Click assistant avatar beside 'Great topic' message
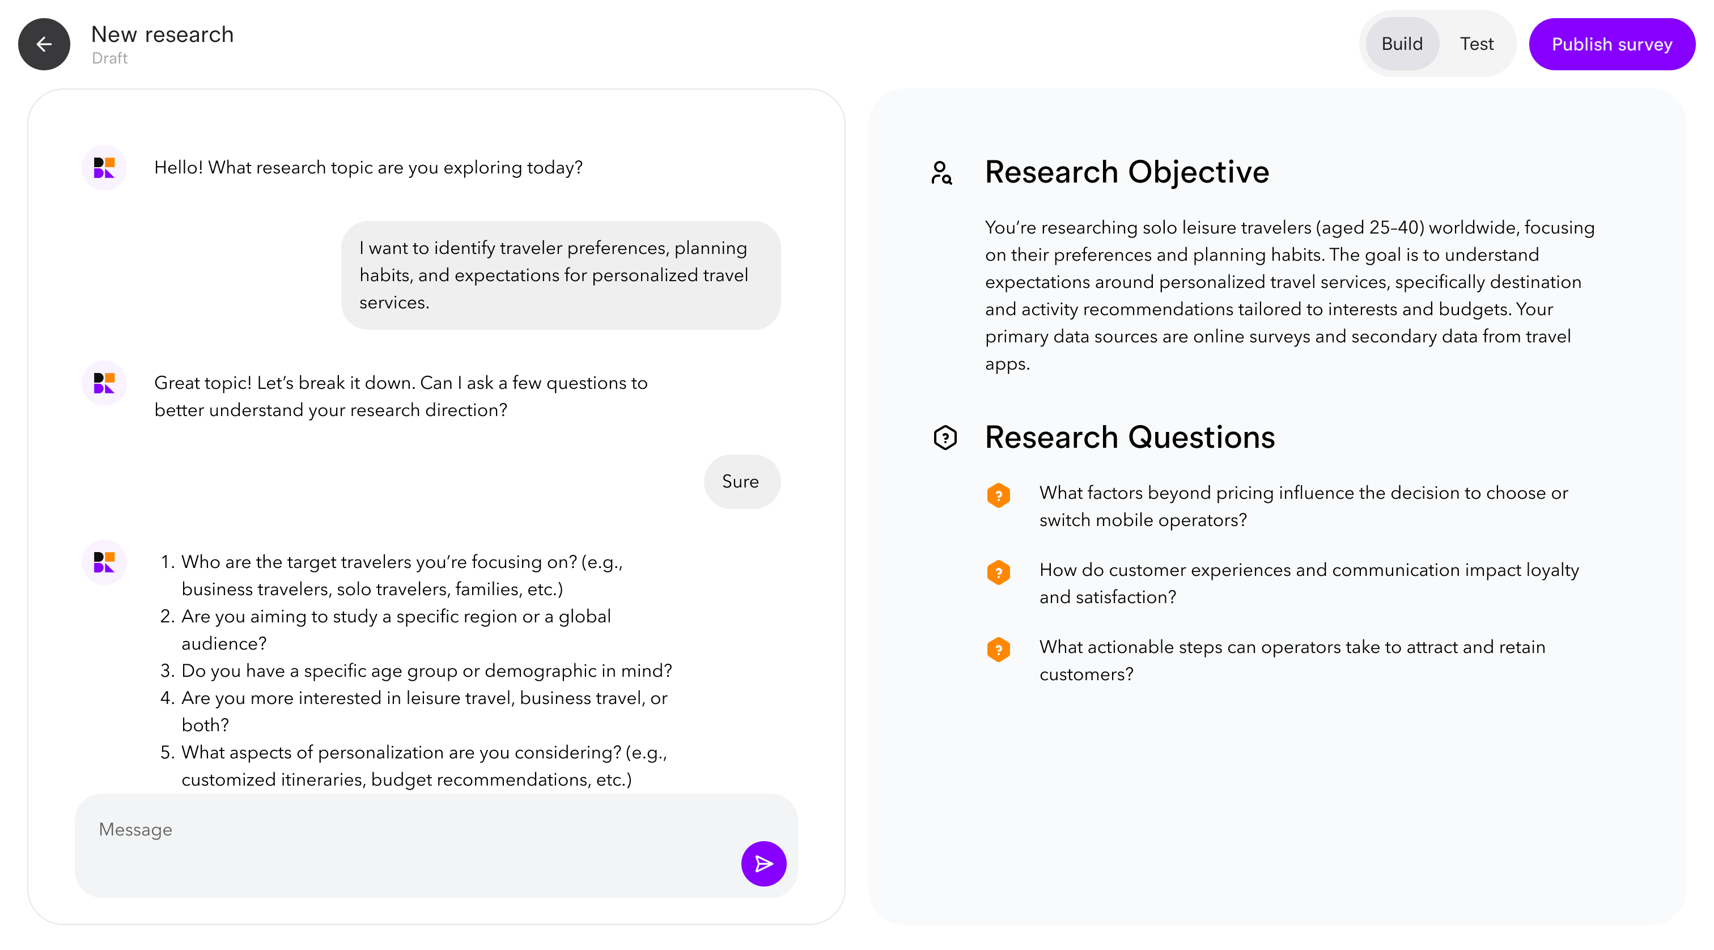The image size is (1714, 950). 104,383
